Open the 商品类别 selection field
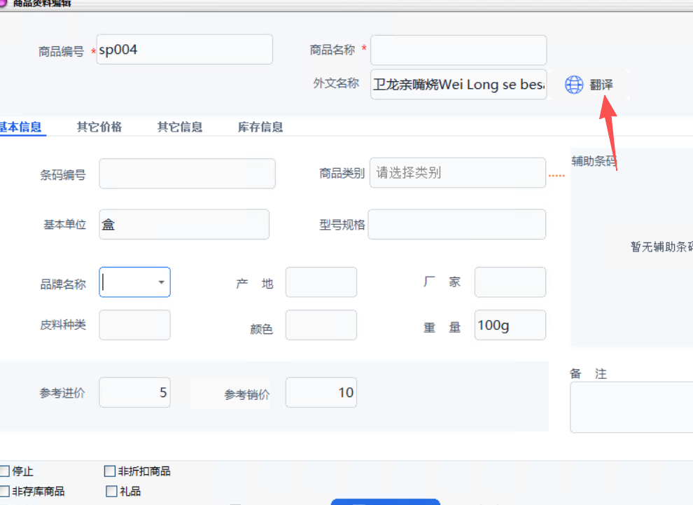 click(x=457, y=173)
